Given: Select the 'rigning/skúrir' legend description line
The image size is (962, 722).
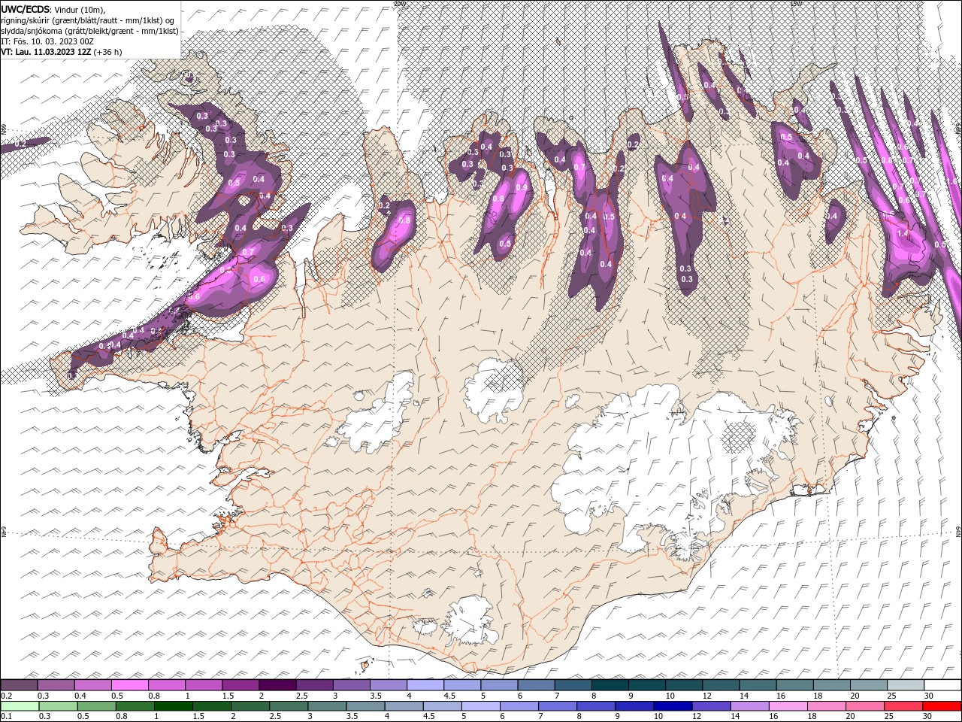Looking at the screenshot, I should coord(87,20).
